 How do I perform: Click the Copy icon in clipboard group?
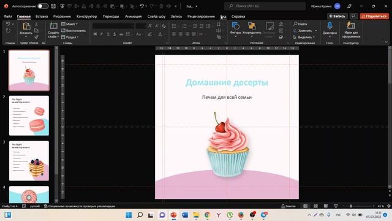click(36, 31)
